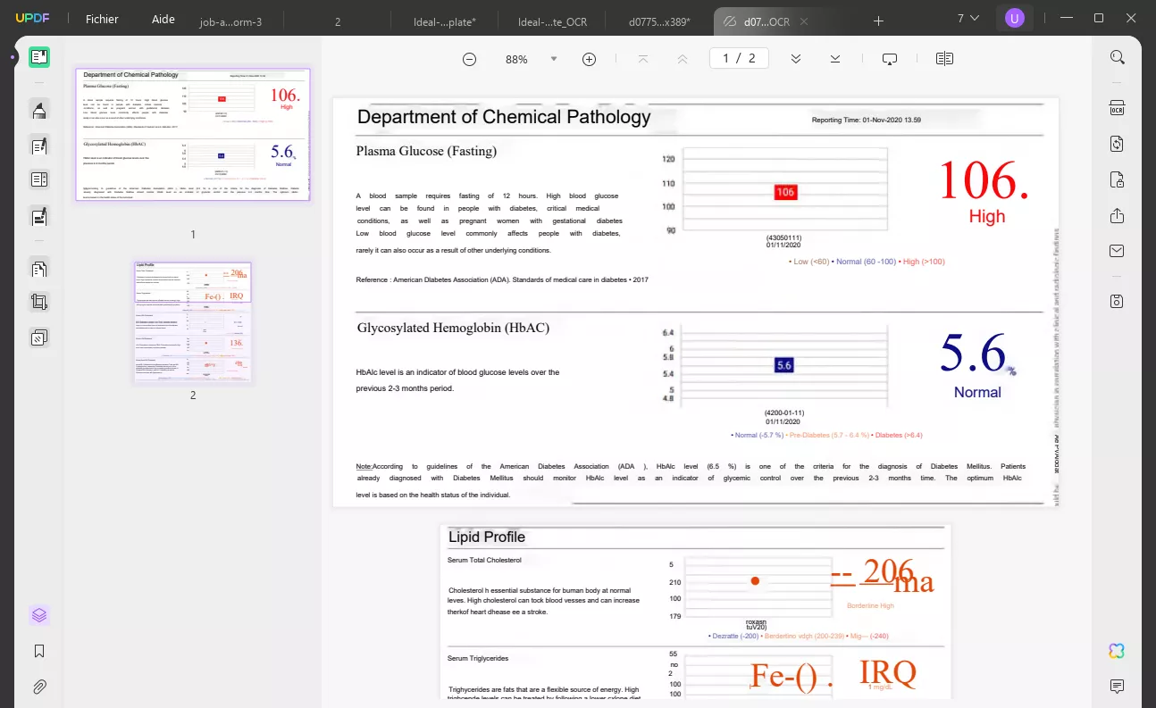Click the blue 5.6 chart marker
The height and width of the screenshot is (708, 1156).
coord(784,365)
